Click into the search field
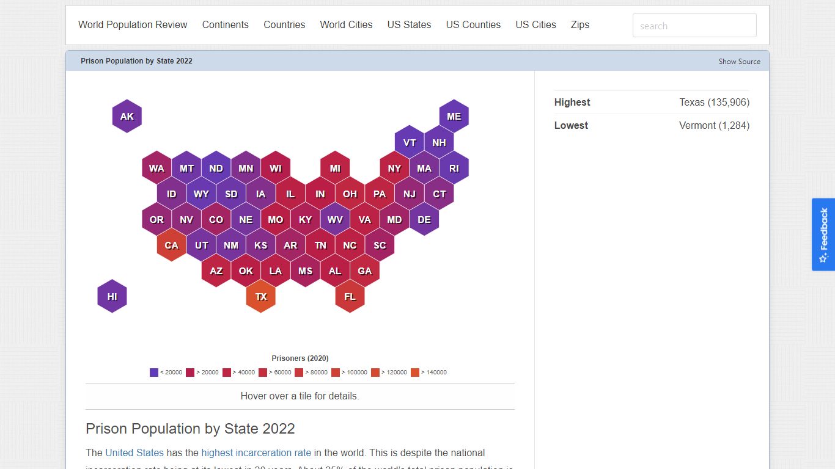The width and height of the screenshot is (835, 469). [x=694, y=26]
